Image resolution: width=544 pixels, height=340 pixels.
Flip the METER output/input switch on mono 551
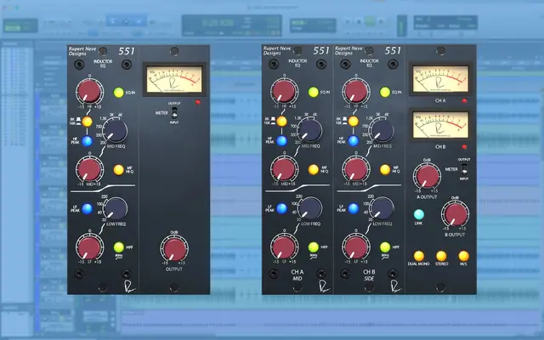point(174,113)
